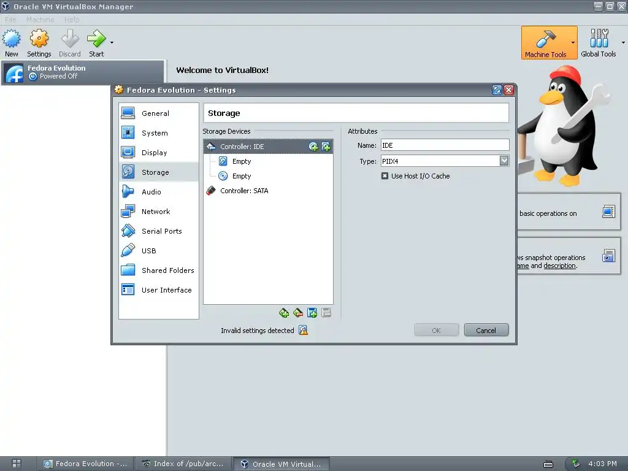628x471 pixels.
Task: Click the invalid settings warning icon
Action: click(303, 331)
